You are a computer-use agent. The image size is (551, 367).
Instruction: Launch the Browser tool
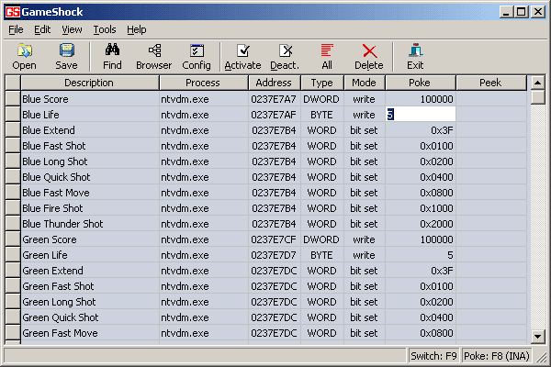point(154,56)
